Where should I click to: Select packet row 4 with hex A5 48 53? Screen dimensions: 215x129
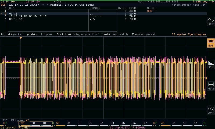click(103, 19)
